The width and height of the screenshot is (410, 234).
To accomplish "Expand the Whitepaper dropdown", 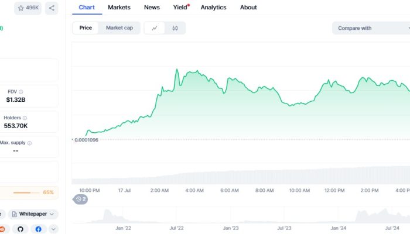I will coord(33,215).
